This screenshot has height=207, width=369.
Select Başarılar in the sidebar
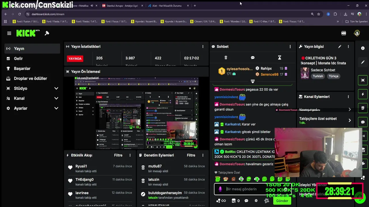tap(32, 68)
